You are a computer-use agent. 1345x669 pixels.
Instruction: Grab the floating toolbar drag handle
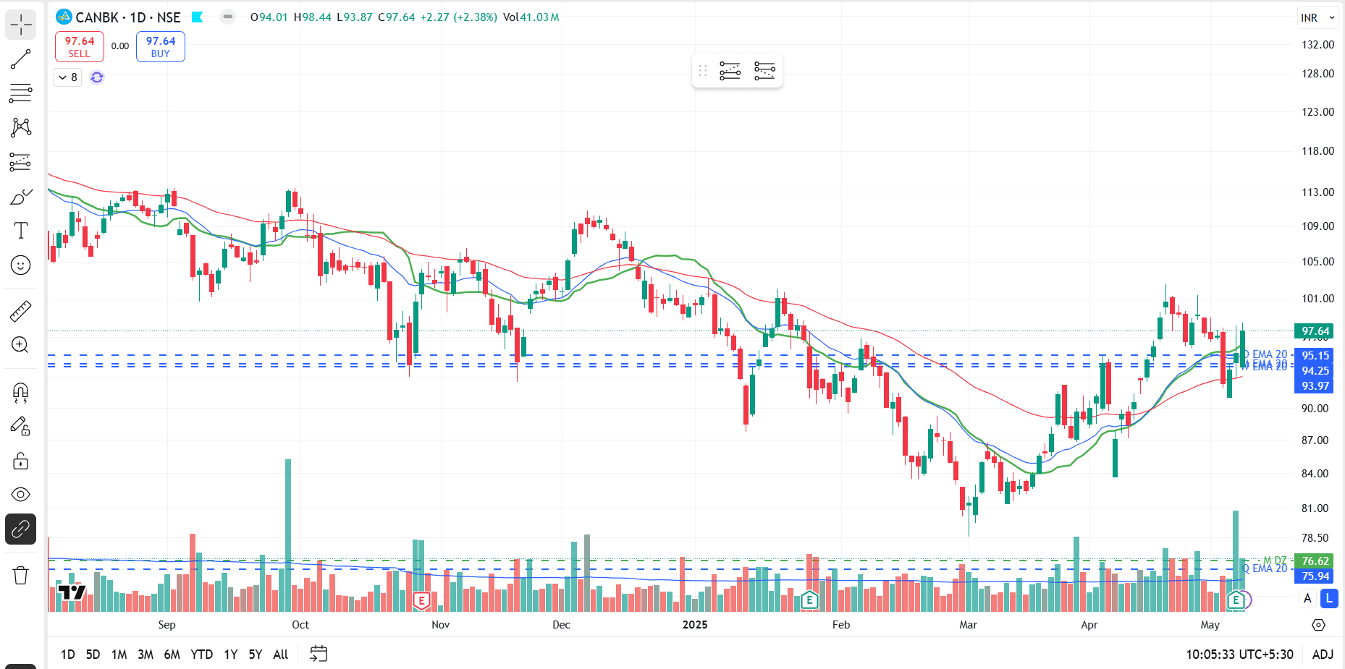(x=703, y=71)
